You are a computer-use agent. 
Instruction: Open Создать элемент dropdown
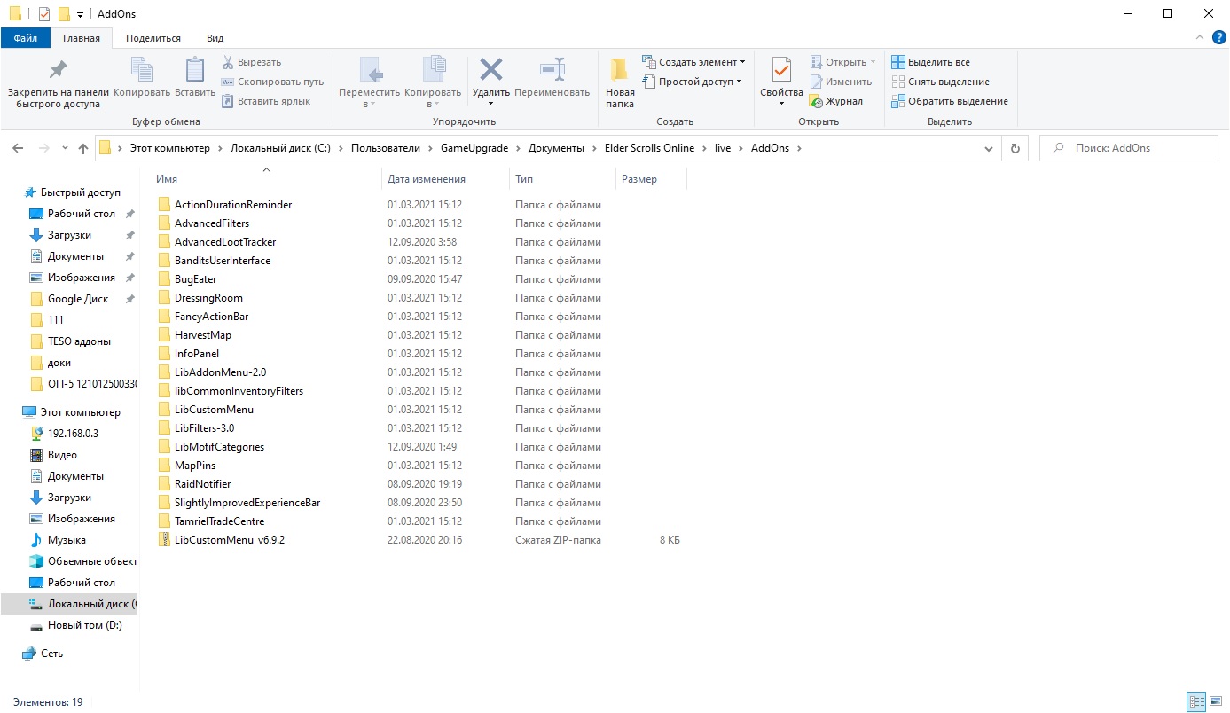tap(693, 62)
